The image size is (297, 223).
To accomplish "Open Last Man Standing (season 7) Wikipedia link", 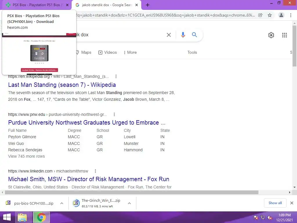I will point(62,85).
